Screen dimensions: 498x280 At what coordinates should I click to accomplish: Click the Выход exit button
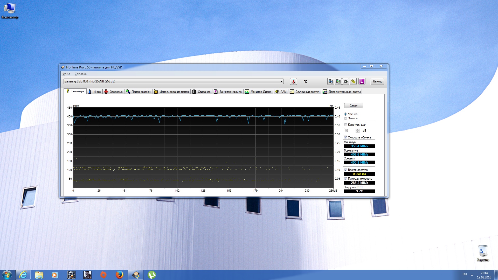(377, 81)
